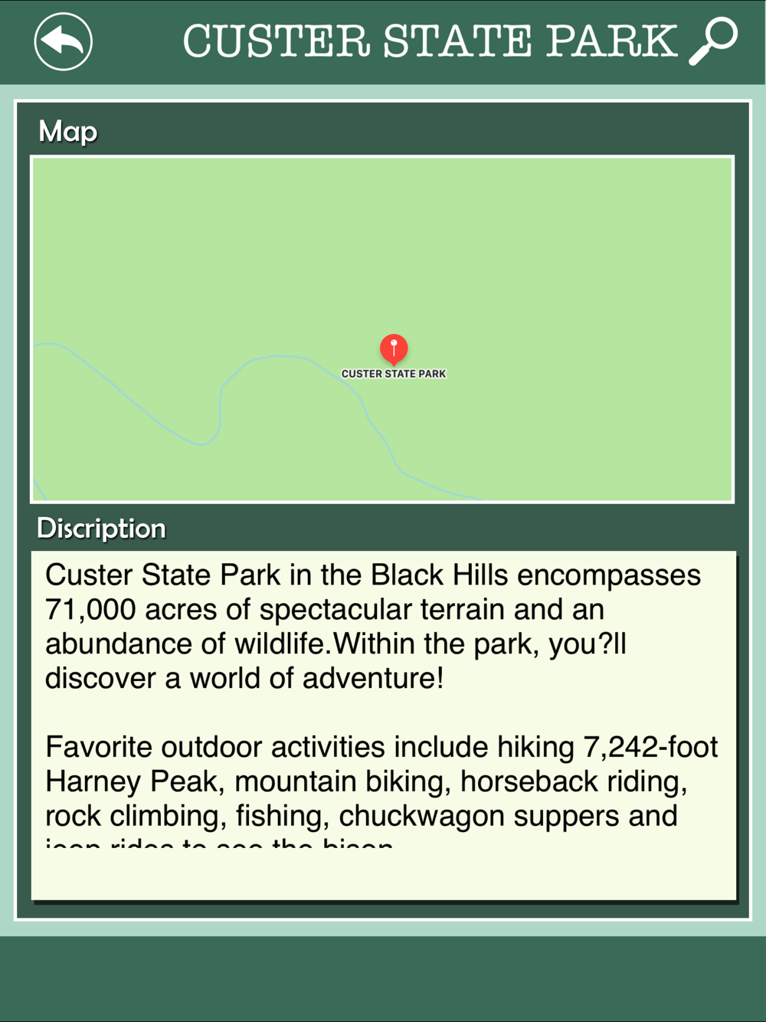
Task: Click the red map pin marker
Action: point(394,349)
